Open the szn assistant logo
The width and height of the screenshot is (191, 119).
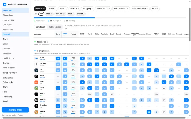point(36,70)
